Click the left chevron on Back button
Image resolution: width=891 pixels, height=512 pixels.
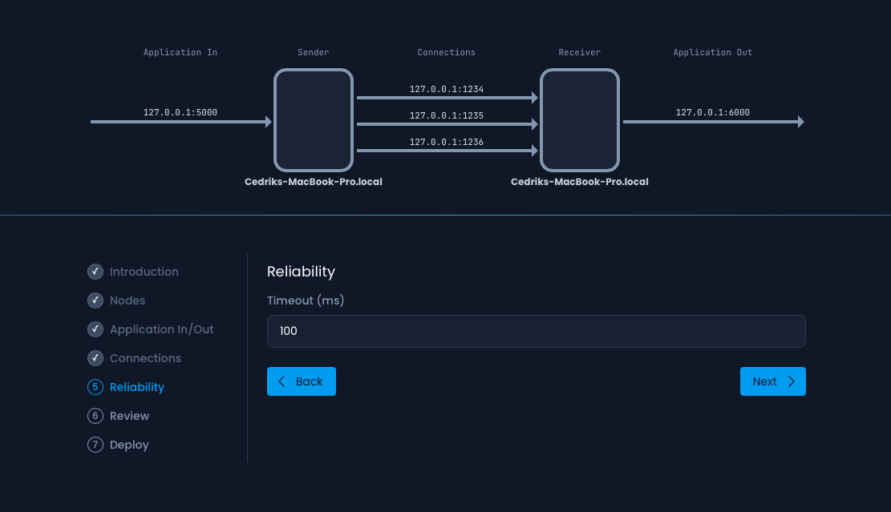click(281, 381)
